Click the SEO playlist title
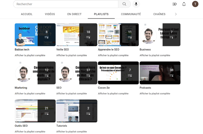 59,88
